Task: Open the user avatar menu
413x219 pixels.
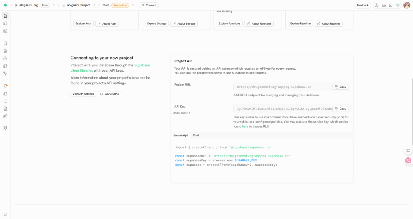Action: click(407, 5)
